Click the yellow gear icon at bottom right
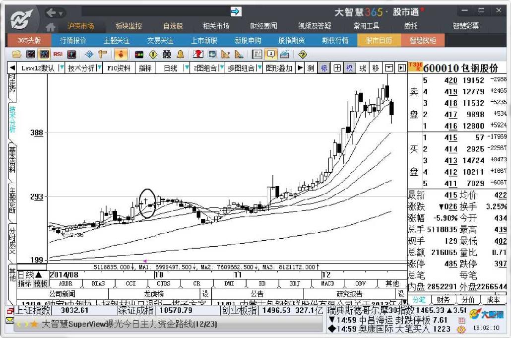The height and width of the screenshot is (338, 511). point(461,329)
